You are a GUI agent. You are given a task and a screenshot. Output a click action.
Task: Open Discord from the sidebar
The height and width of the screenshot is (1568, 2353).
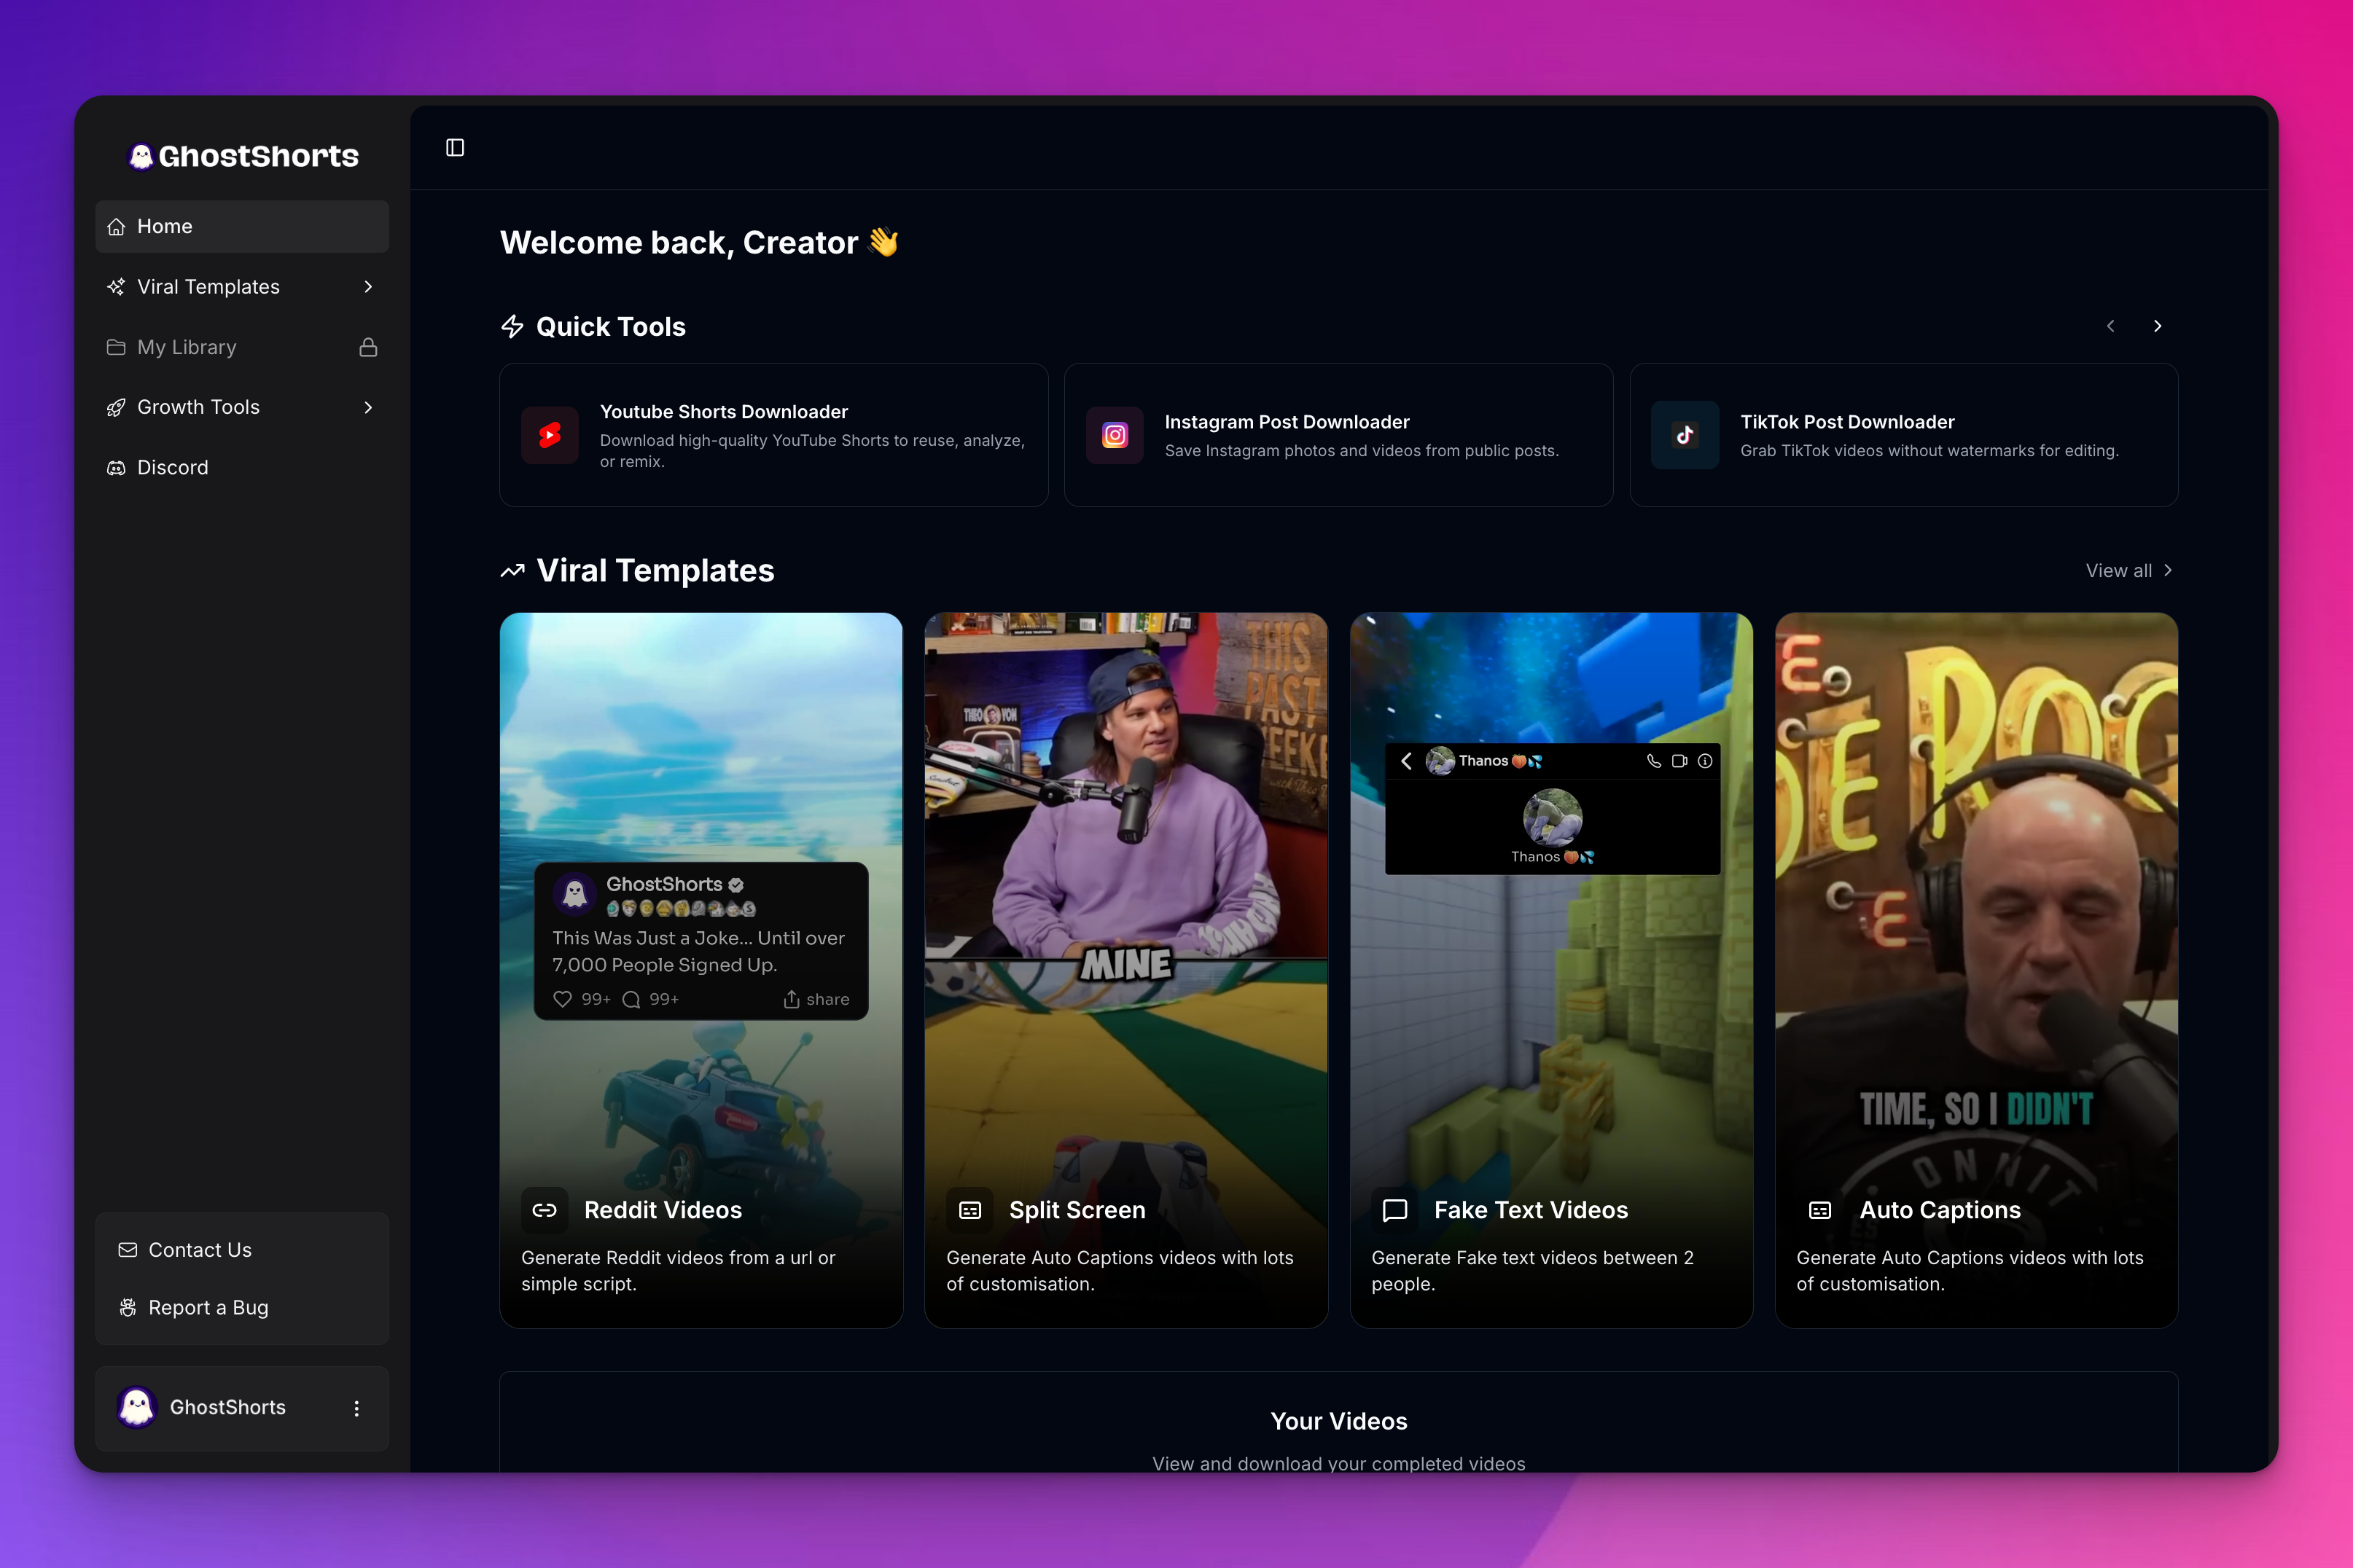coord(172,467)
